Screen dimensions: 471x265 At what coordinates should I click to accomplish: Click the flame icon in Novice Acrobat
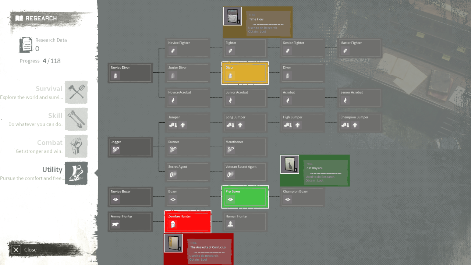click(x=173, y=100)
